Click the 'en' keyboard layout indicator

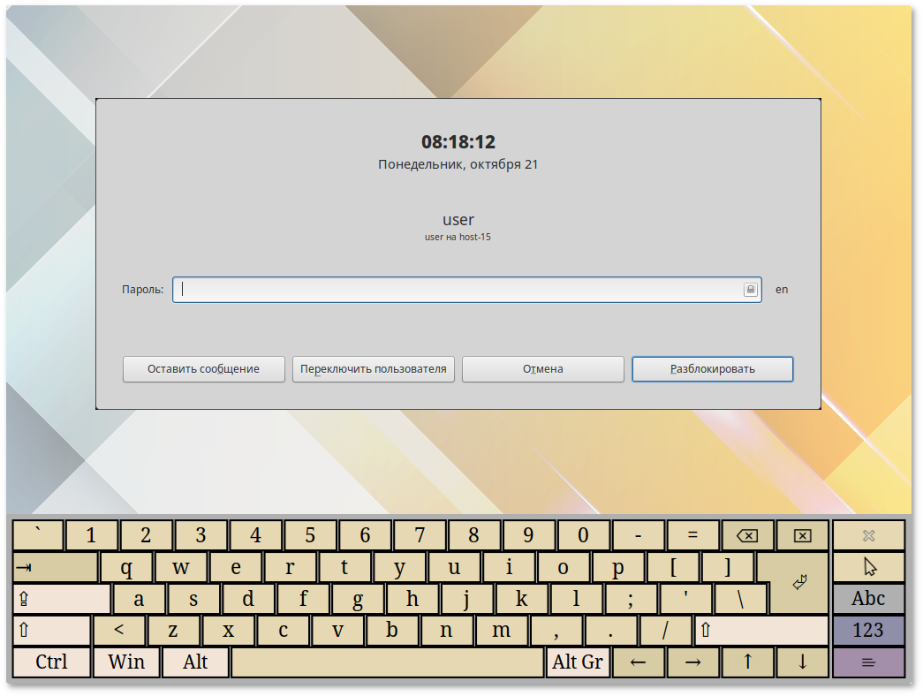click(782, 290)
